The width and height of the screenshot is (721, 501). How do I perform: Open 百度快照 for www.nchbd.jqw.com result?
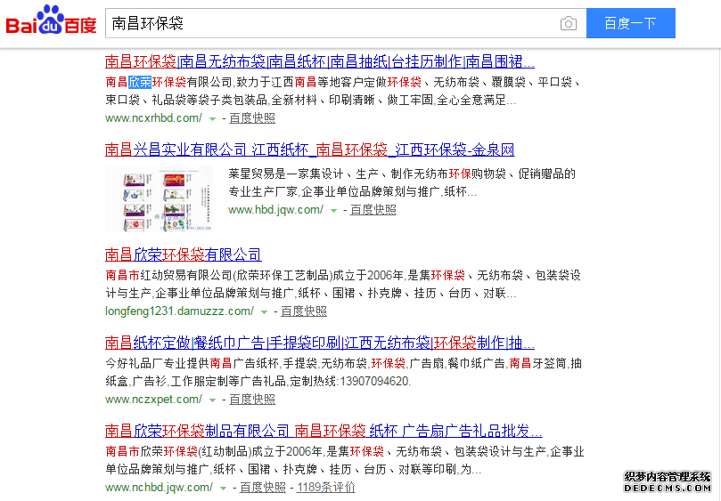click(x=263, y=488)
